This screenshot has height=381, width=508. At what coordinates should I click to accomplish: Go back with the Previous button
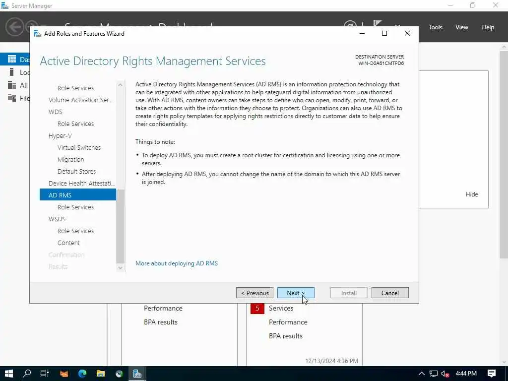(x=254, y=293)
